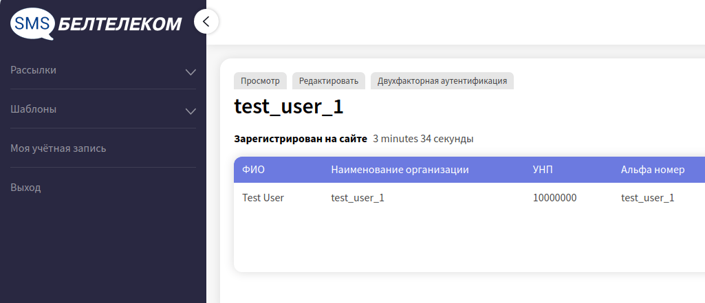705x303 pixels.
Task: Open the Двухфакторная аутентификация tab
Action: click(442, 81)
